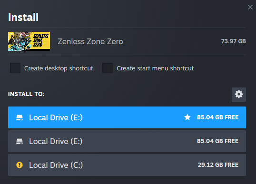Click the star default-drive icon
256x184 pixels.
(x=187, y=117)
